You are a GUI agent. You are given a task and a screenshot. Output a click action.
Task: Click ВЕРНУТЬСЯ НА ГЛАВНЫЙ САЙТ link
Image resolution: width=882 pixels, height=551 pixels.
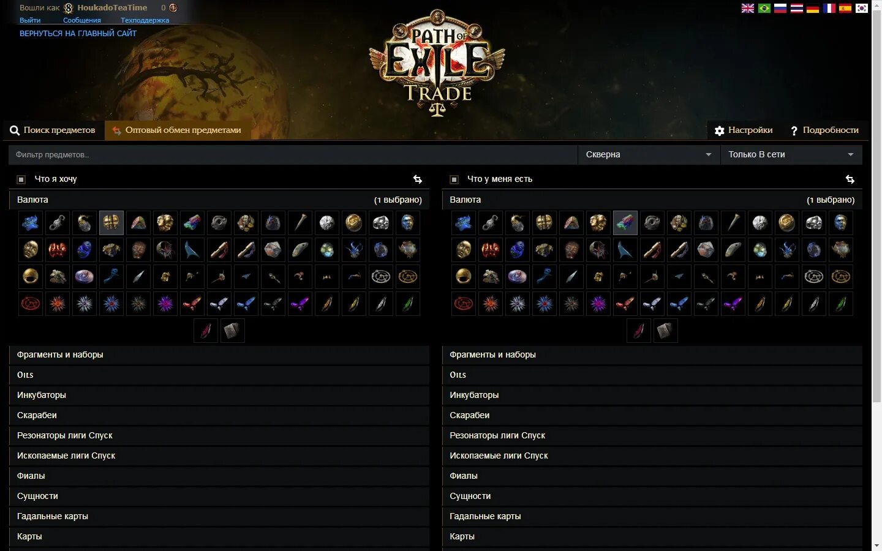78,34
